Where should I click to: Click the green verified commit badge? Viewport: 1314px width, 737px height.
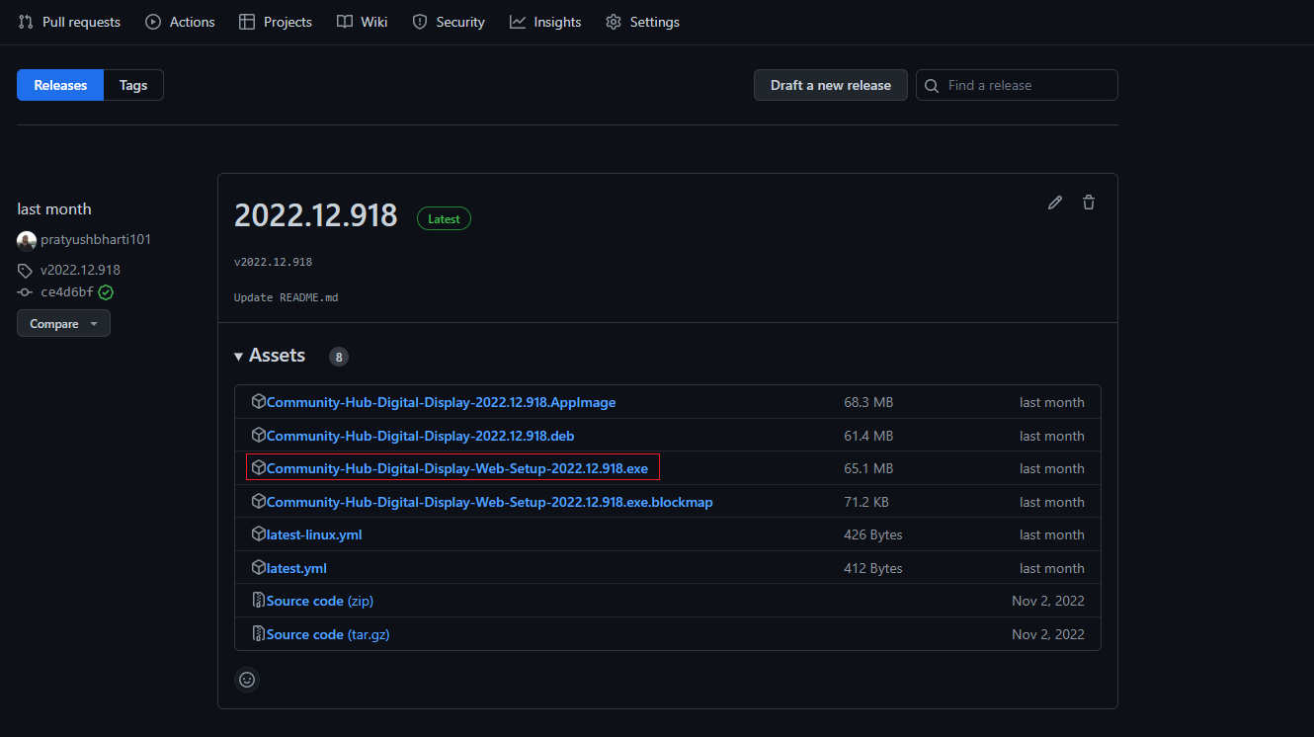click(x=106, y=292)
